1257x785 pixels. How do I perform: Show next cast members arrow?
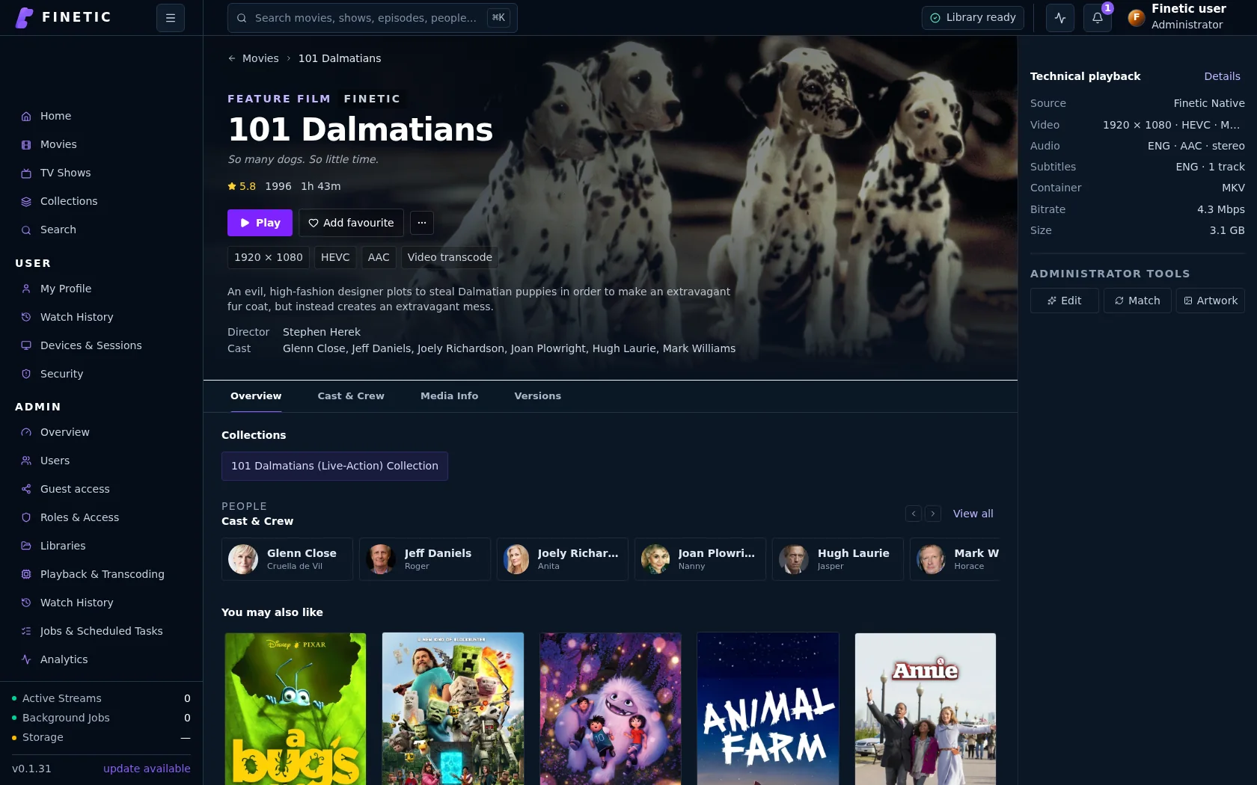click(933, 514)
